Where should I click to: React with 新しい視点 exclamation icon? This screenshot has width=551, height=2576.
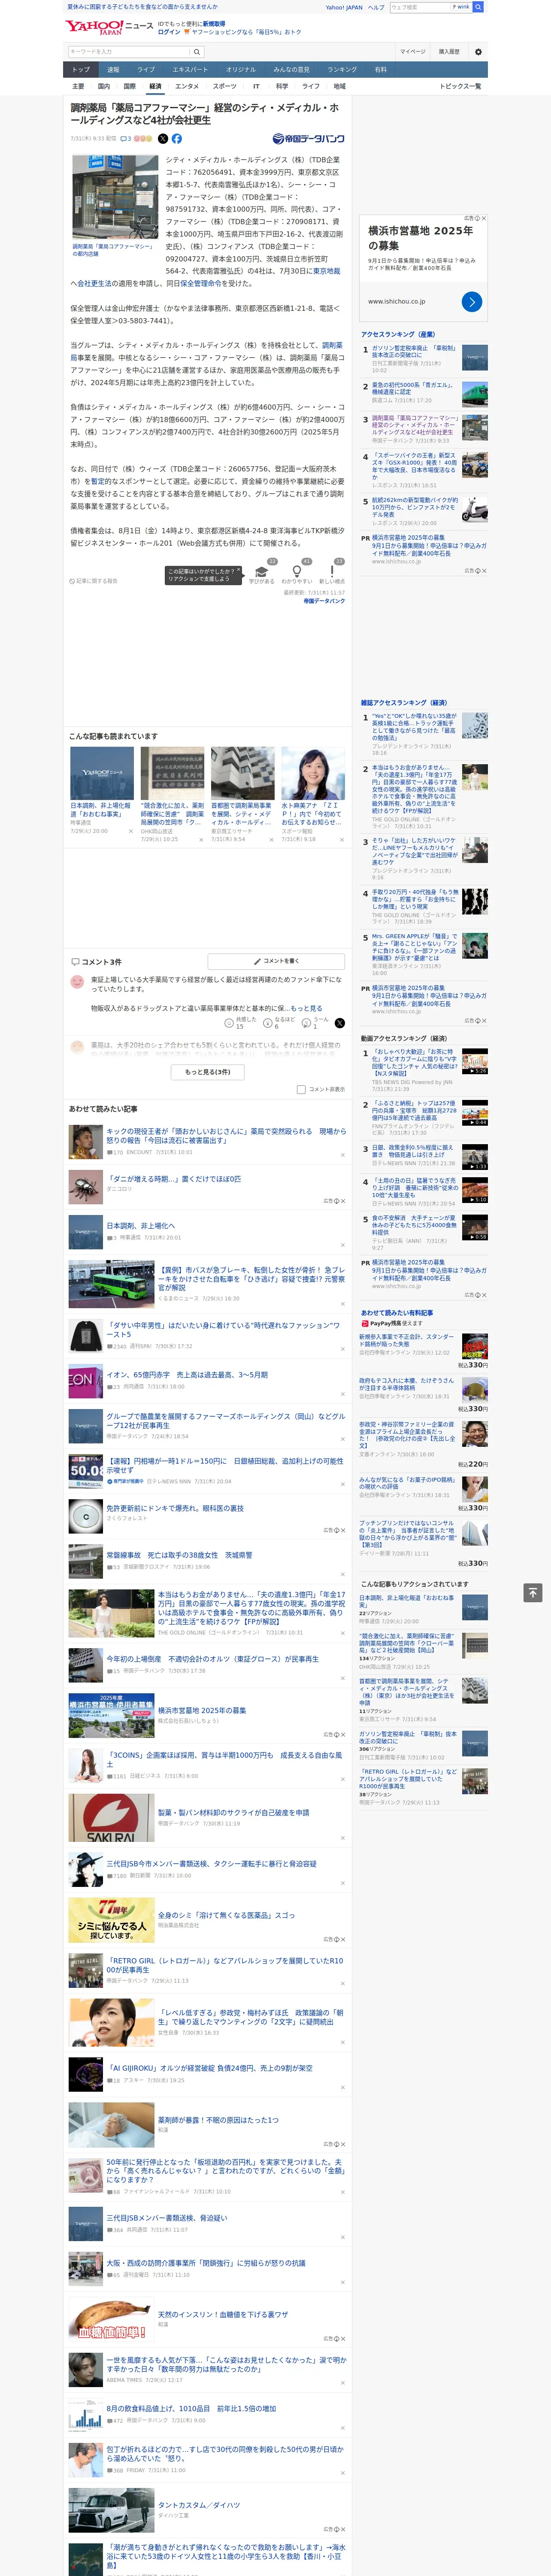click(x=332, y=571)
